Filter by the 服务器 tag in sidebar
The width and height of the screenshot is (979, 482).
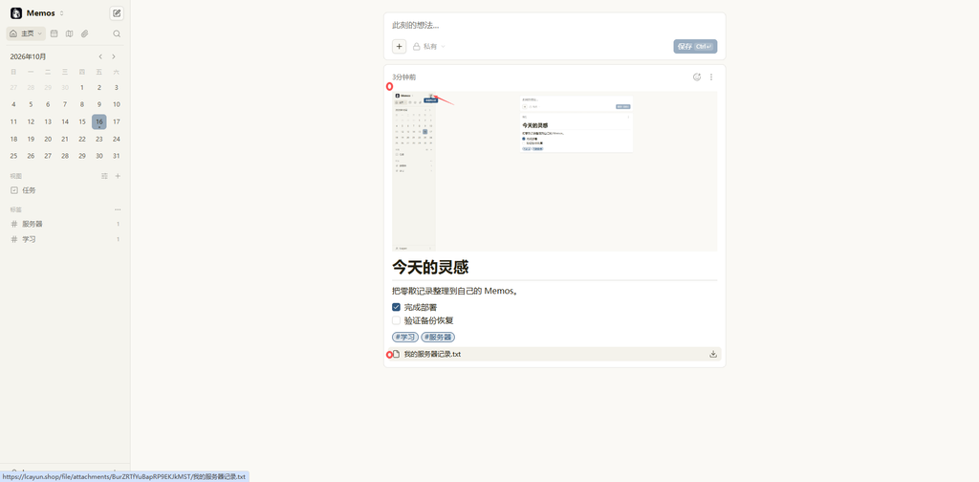[65, 224]
